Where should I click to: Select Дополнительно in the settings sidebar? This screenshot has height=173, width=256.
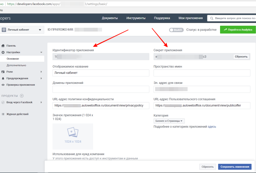[16, 65]
